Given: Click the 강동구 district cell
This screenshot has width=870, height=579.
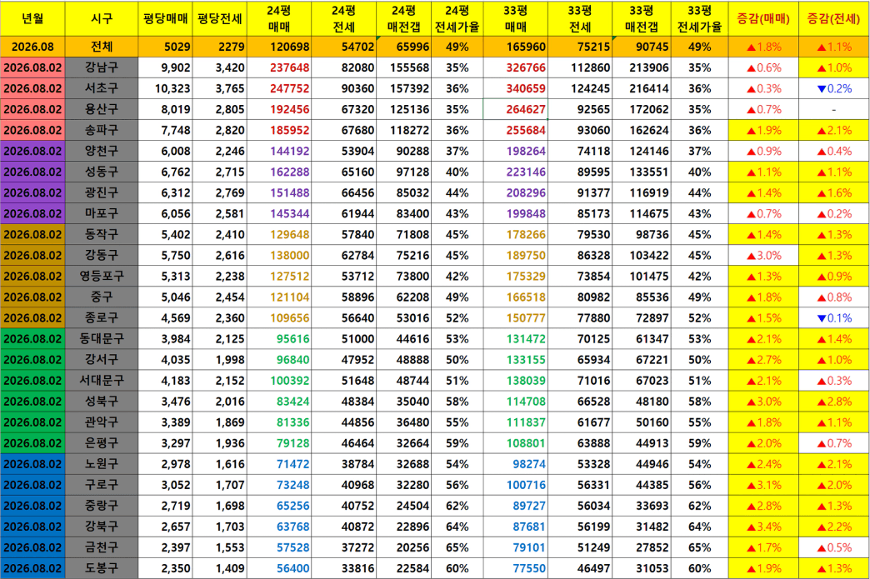Looking at the screenshot, I should tap(102, 256).
